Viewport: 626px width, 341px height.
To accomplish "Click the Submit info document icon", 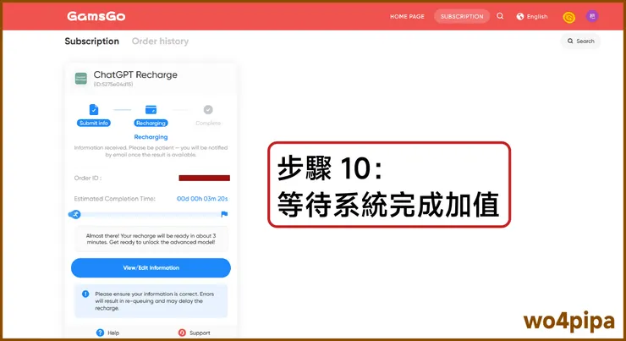I will (93, 109).
